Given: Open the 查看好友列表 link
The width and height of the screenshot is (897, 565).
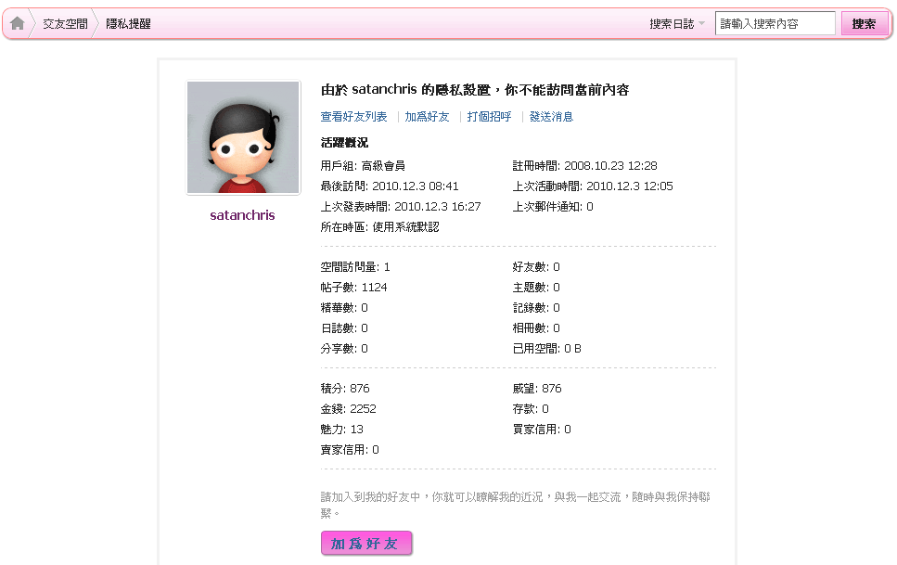Looking at the screenshot, I should pyautogui.click(x=353, y=117).
